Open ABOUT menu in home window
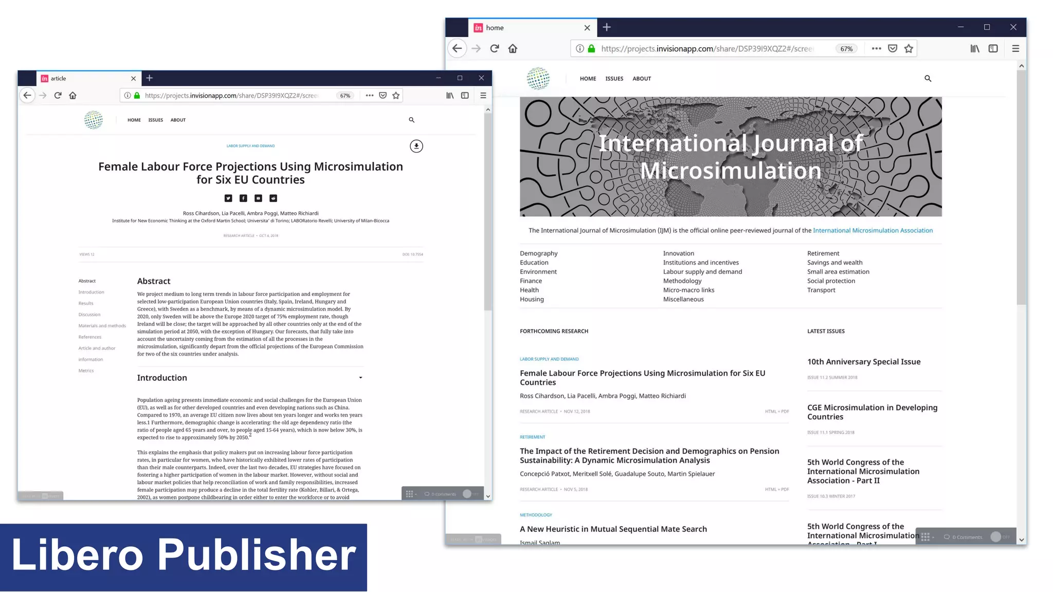The height and width of the screenshot is (592, 1053). pyautogui.click(x=642, y=79)
